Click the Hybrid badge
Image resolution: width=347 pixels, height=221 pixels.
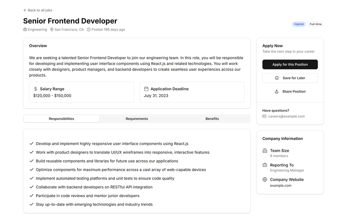[299, 24]
